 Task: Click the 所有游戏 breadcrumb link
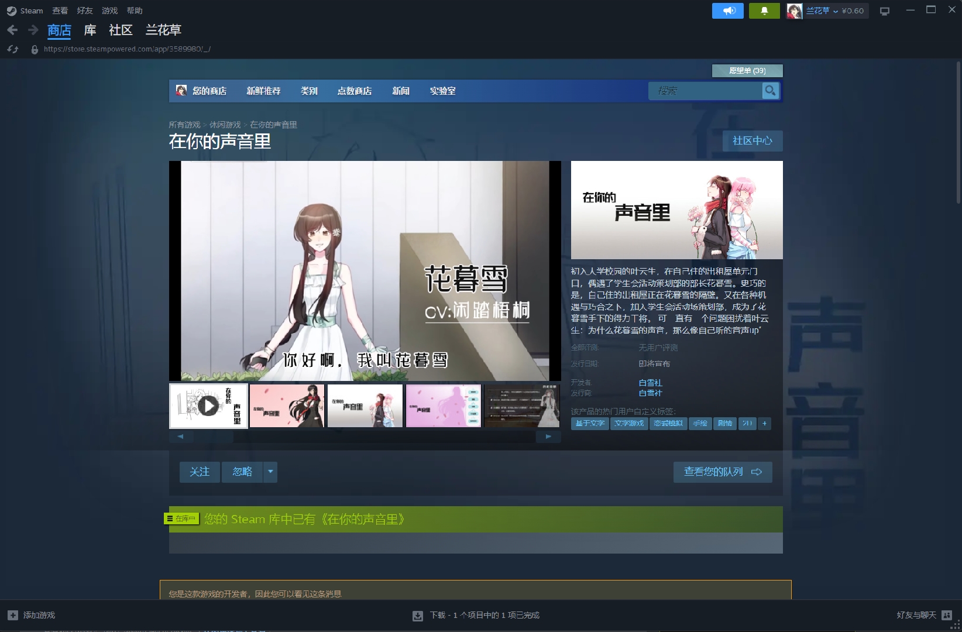[184, 125]
